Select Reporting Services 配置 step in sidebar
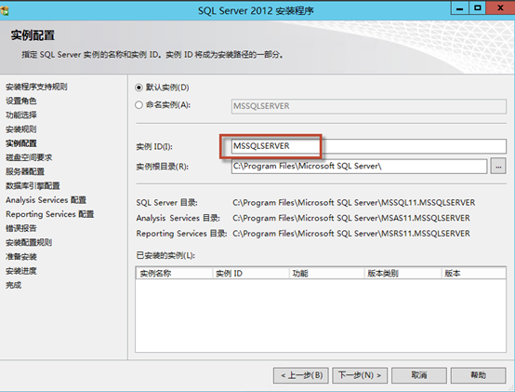515x392 pixels. pyautogui.click(x=49, y=214)
